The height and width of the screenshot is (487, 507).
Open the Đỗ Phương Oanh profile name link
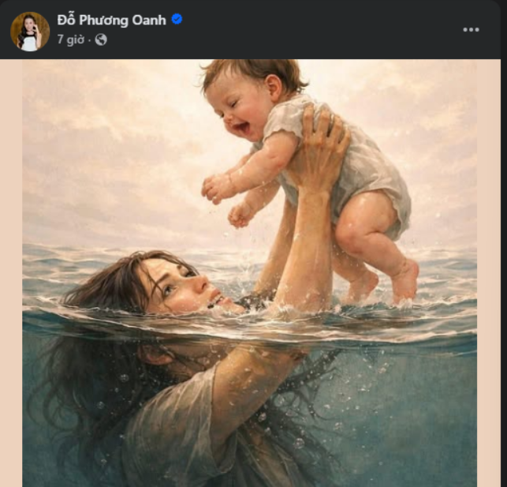[x=111, y=21]
